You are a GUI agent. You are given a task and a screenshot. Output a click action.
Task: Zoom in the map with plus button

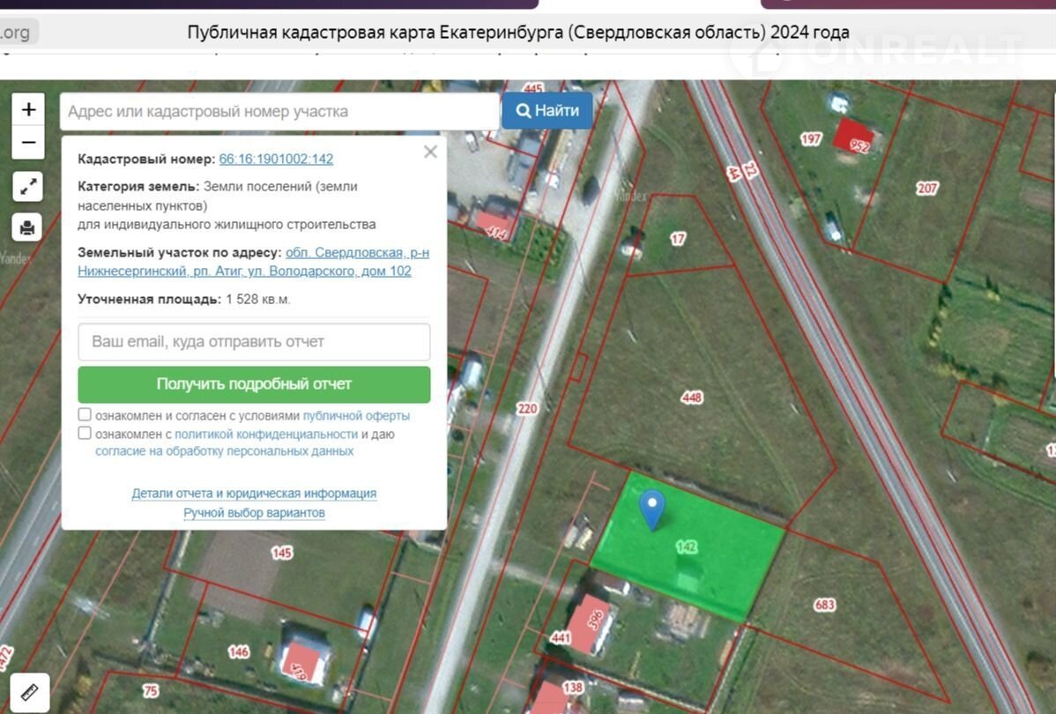[28, 109]
